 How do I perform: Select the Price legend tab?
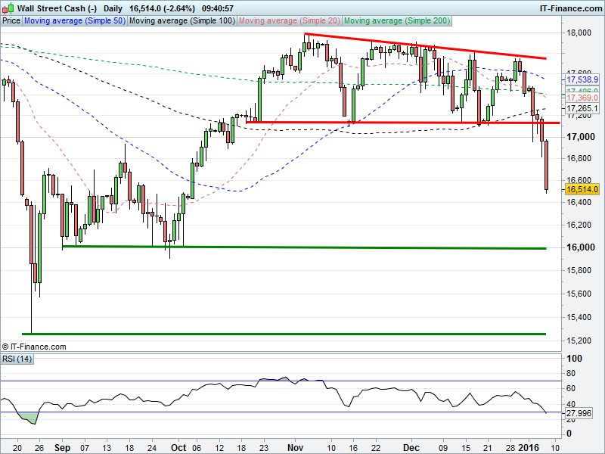click(11, 21)
